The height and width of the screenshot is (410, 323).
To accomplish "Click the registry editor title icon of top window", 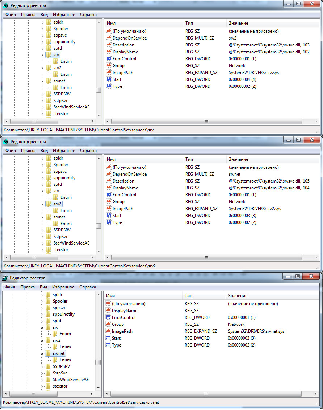I will pos(5,5).
